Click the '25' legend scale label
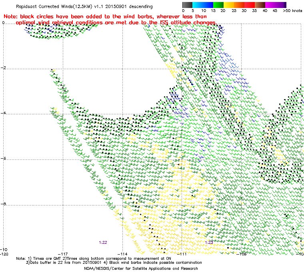Viewport: 304px width, 275px height. tap(234, 10)
